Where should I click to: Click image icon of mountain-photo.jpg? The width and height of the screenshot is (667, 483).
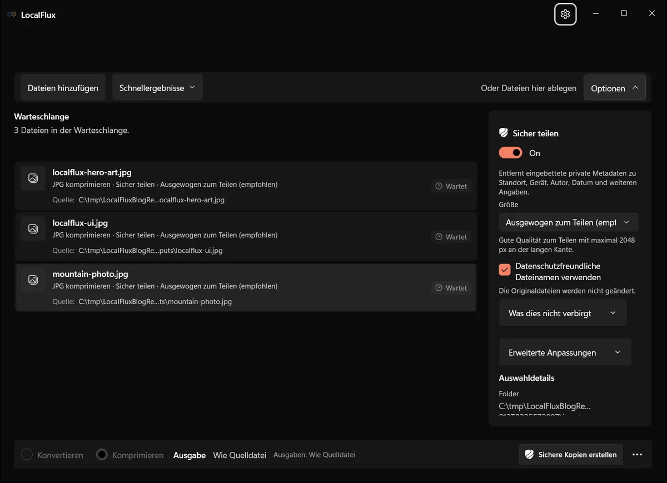click(33, 280)
